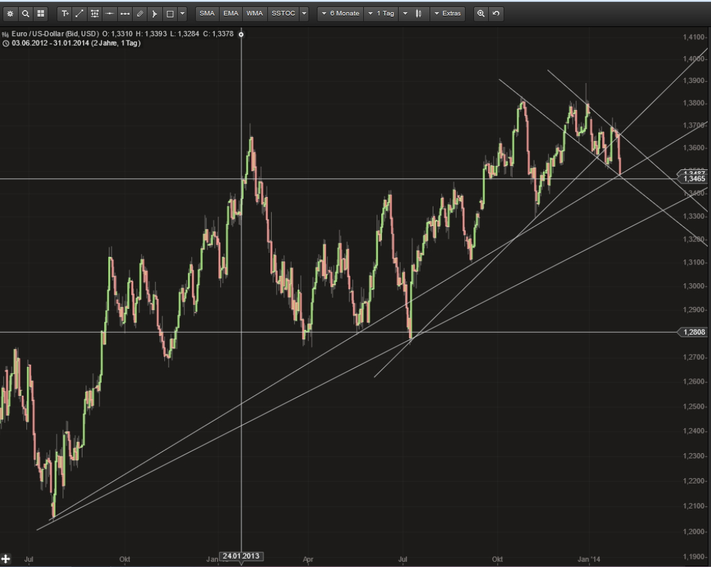Click the 24.01.2013 date marker
This screenshot has height=567, width=711.
243,556
